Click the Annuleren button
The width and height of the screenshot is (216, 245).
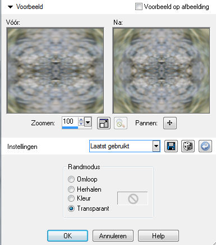tap(113, 236)
